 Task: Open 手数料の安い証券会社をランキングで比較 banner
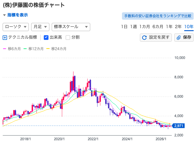(x=158, y=16)
